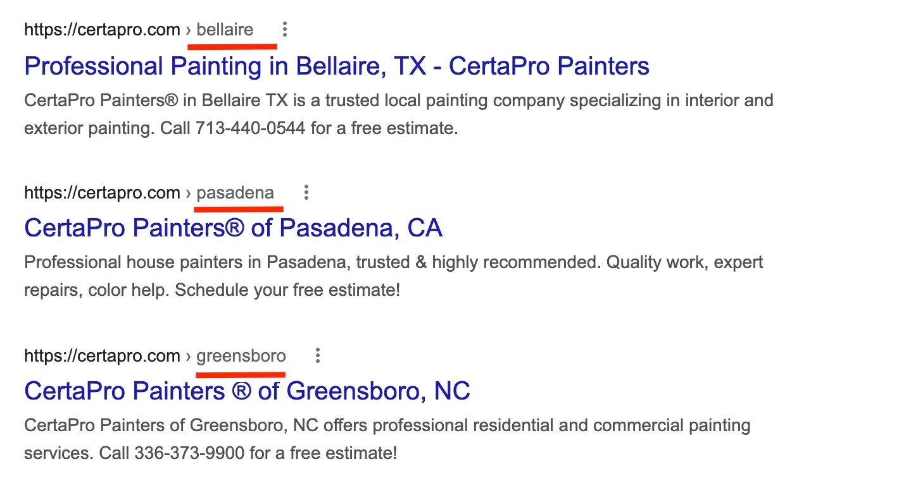918x483 pixels.
Task: Open CertaPro Painters of Pasadena, CA result
Action: pyautogui.click(x=233, y=228)
